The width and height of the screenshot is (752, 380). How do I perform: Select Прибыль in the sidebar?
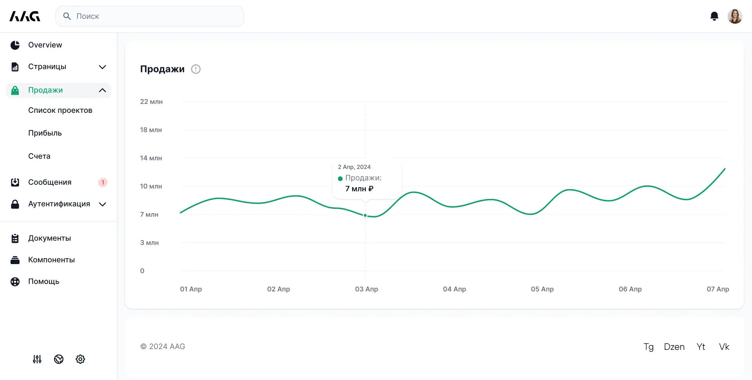pyautogui.click(x=45, y=133)
